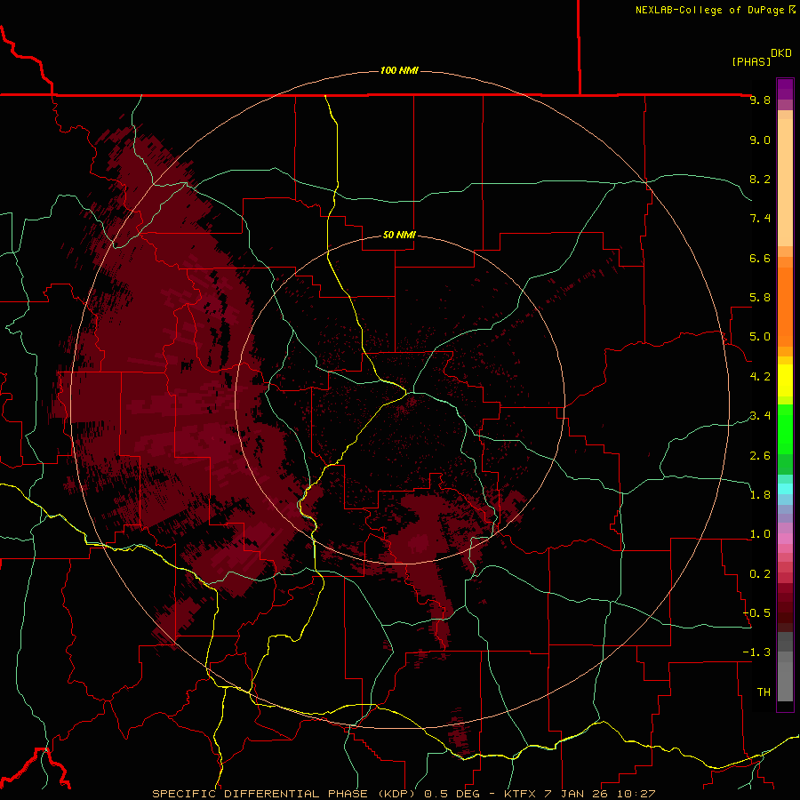The image size is (800, 800).
Task: Click the 1.8 value on the scale
Action: point(760,495)
